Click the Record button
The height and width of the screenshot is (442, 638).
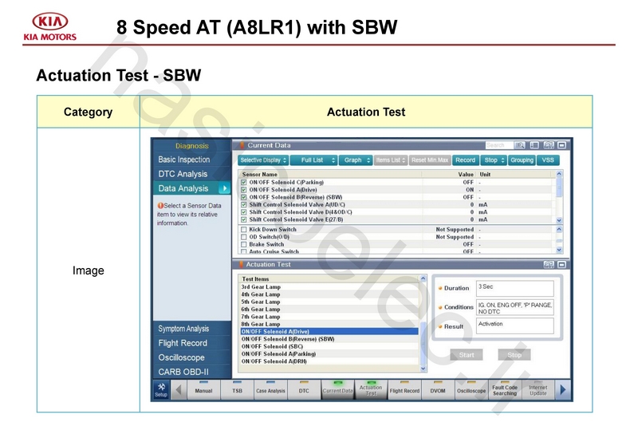(465, 160)
